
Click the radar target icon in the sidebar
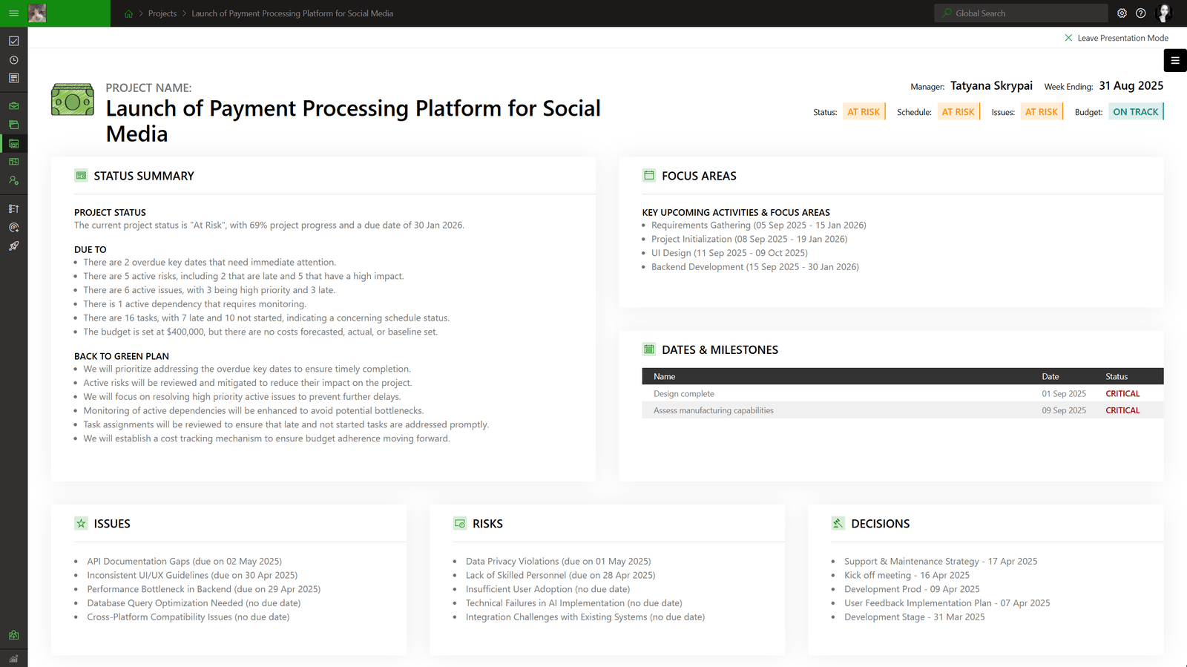(13, 228)
